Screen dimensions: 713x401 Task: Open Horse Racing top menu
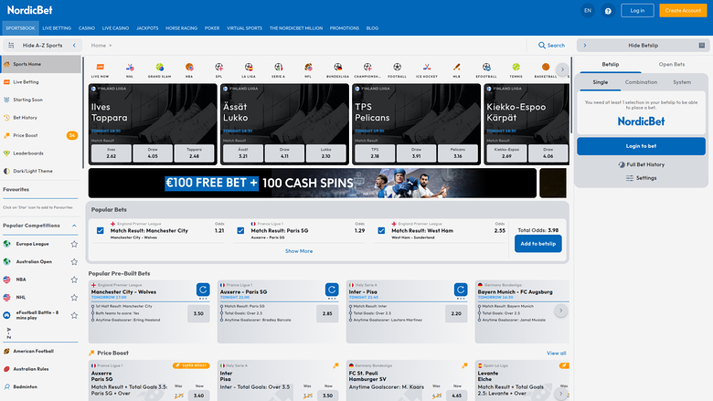181,28
